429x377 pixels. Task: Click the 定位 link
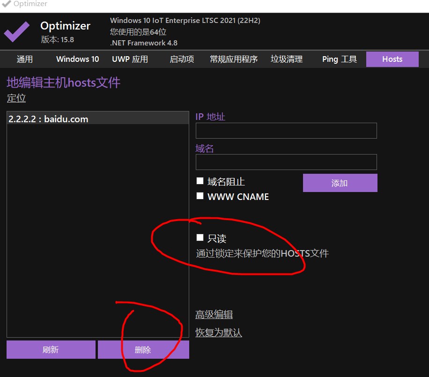coord(16,98)
